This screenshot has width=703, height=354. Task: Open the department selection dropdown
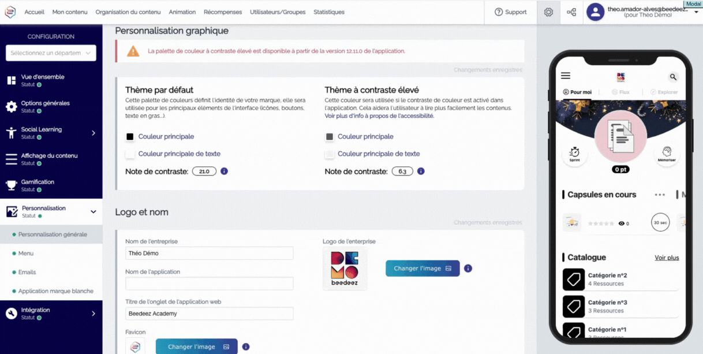51,53
